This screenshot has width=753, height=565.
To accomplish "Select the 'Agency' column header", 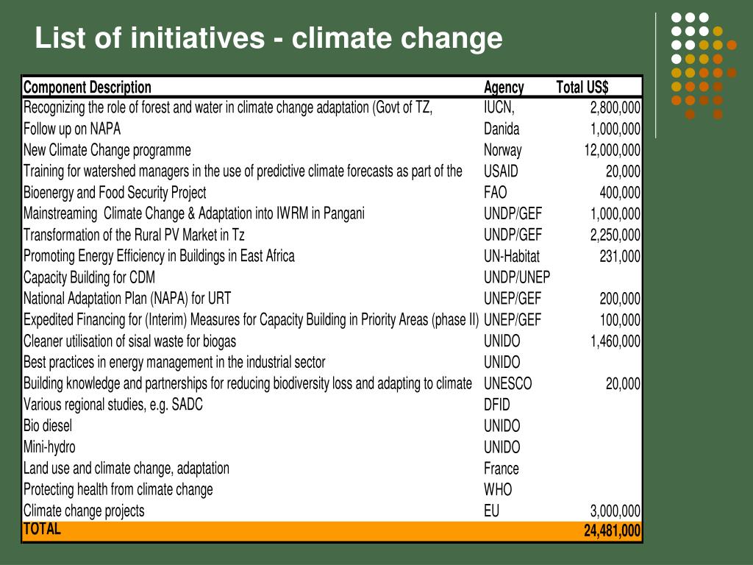I will click(504, 88).
